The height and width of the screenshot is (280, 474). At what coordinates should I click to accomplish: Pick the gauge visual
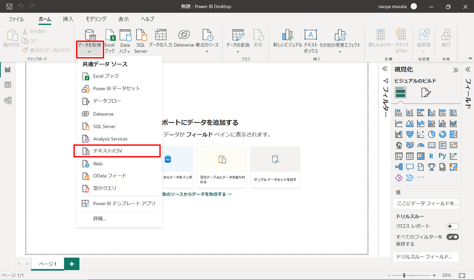[x=420, y=145]
